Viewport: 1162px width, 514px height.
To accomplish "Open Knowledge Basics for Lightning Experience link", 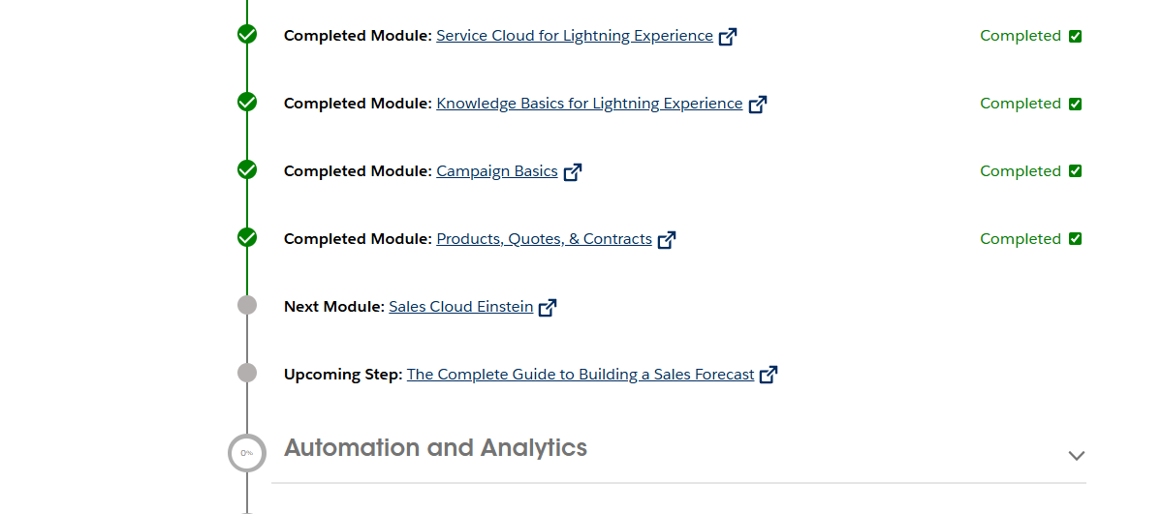I will click(x=589, y=104).
